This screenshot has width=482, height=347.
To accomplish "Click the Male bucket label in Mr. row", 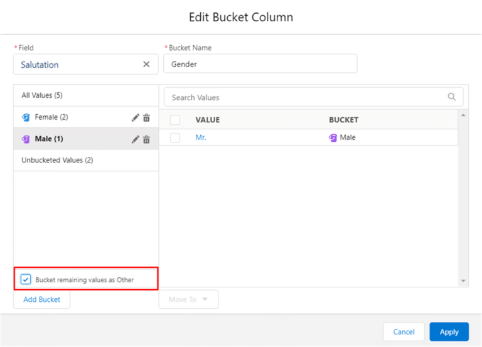I will point(348,137).
